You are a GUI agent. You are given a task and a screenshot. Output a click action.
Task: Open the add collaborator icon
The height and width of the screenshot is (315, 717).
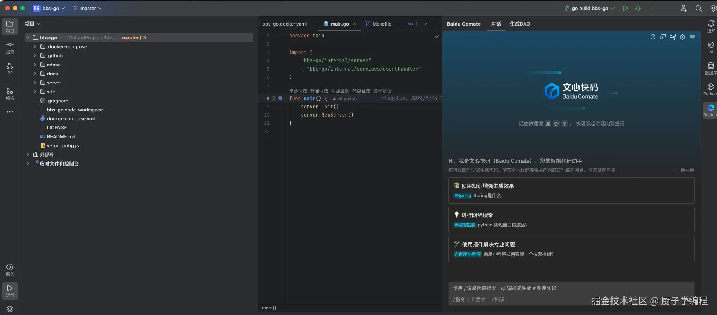684,8
